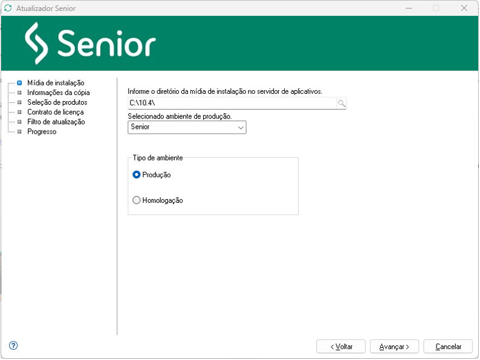Open the Senior environment dropdown
480x360 pixels.
187,127
